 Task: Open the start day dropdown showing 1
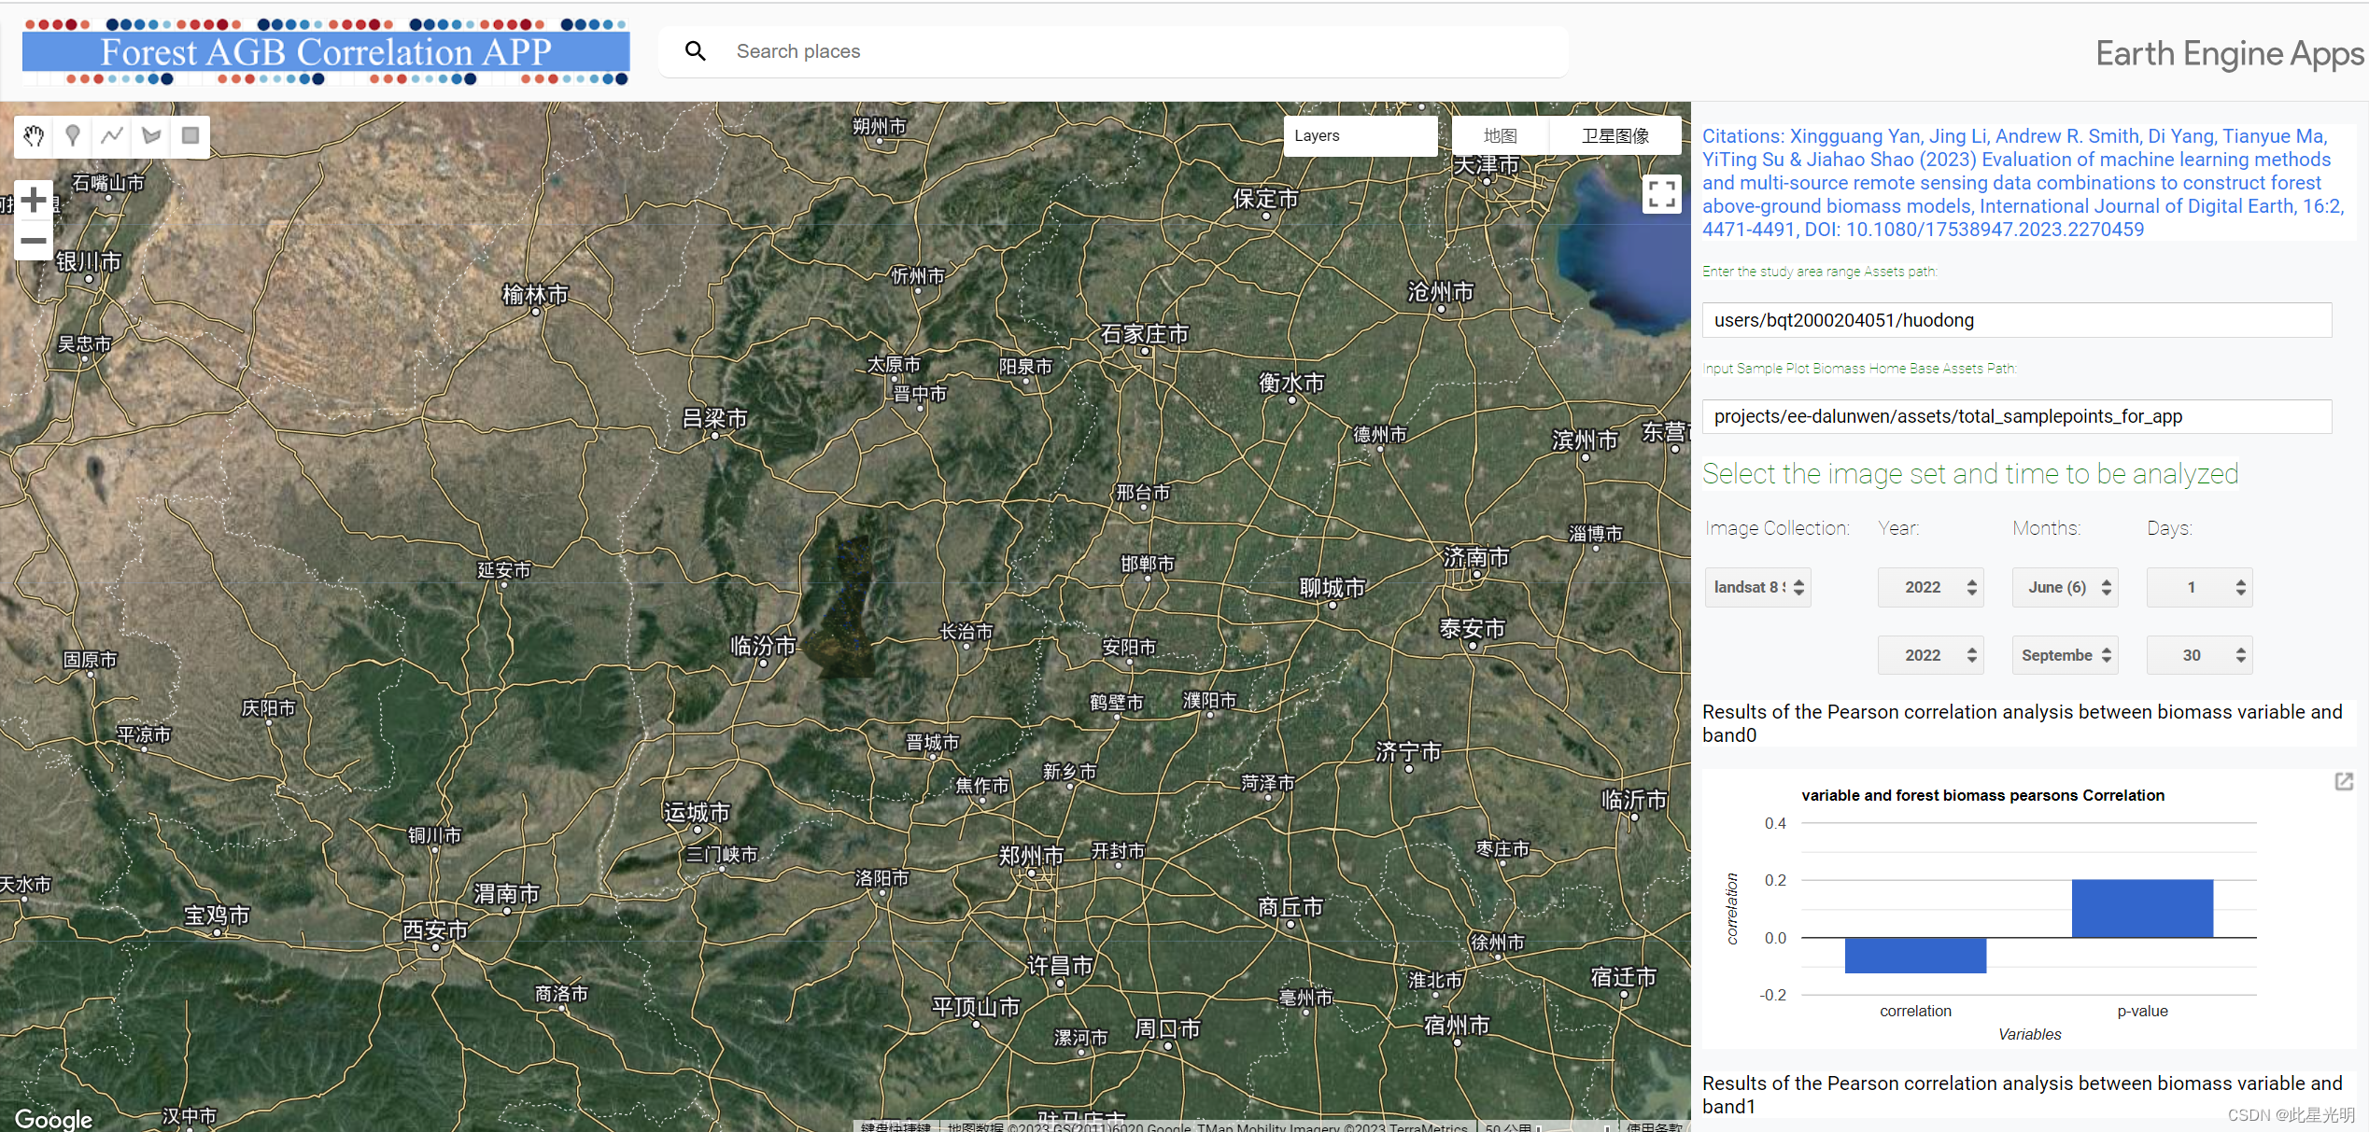coord(2199,587)
